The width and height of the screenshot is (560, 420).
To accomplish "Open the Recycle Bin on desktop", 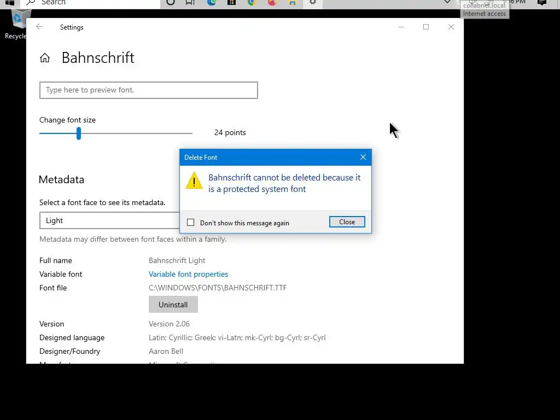I will (18, 23).
